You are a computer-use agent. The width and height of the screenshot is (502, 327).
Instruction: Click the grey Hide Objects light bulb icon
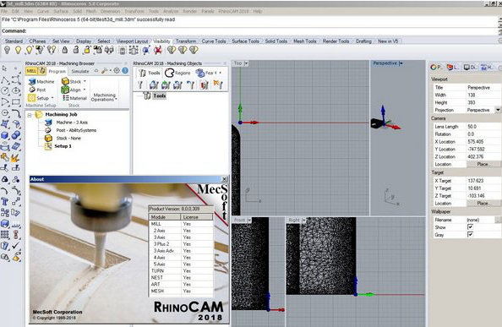click(x=7, y=50)
